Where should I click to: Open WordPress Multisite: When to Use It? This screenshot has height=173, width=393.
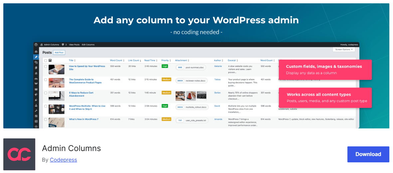[87, 107]
